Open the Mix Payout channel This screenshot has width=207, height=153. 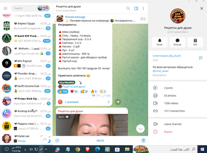point(26,63)
